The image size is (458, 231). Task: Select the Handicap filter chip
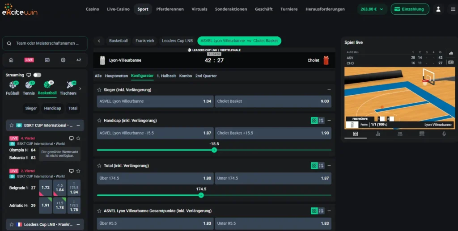coord(53,108)
